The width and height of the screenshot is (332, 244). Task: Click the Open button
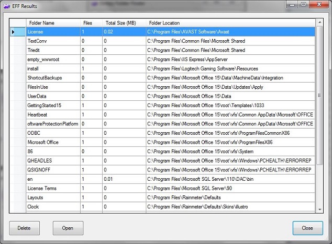click(68, 228)
